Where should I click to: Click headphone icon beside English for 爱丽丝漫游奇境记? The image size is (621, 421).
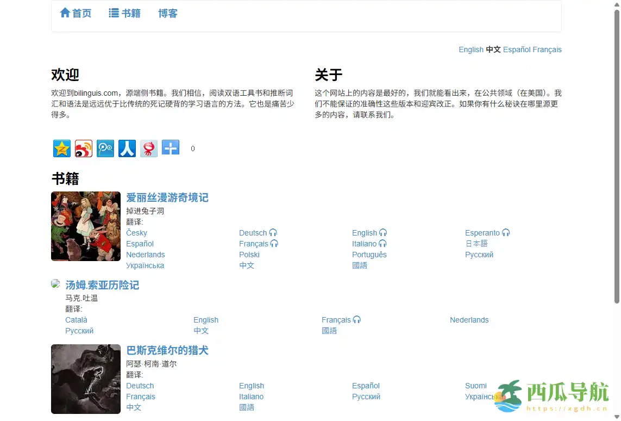384,232
